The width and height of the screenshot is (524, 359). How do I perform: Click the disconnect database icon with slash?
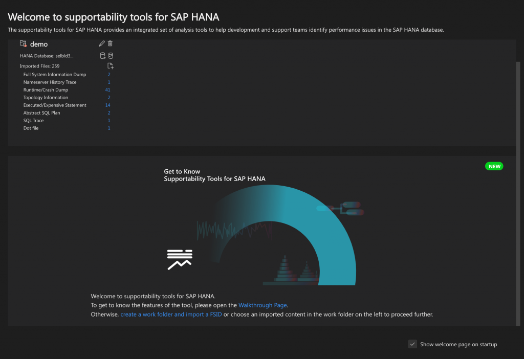pos(111,56)
